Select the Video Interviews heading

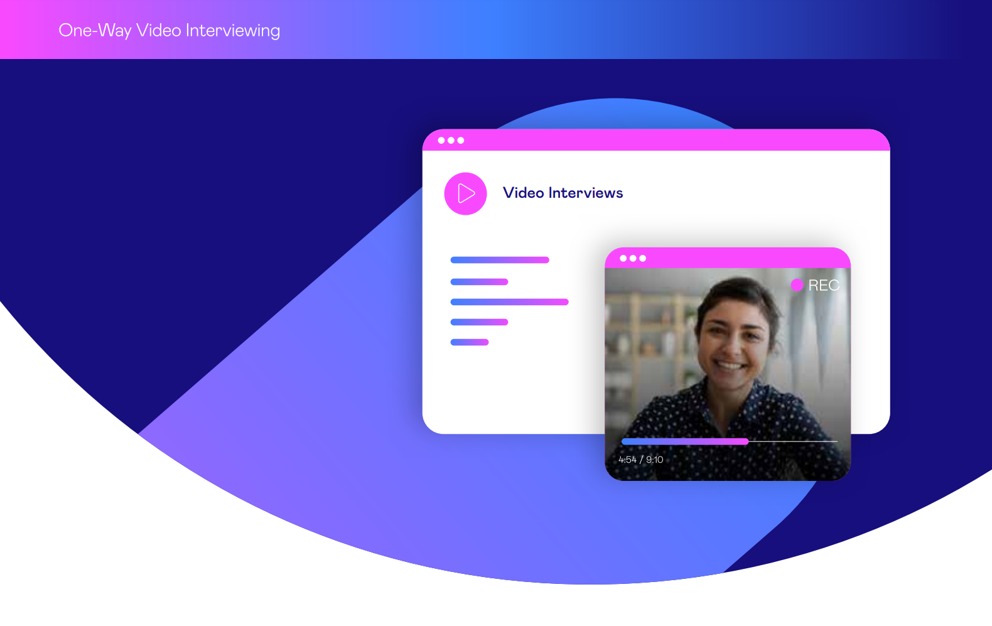(563, 193)
